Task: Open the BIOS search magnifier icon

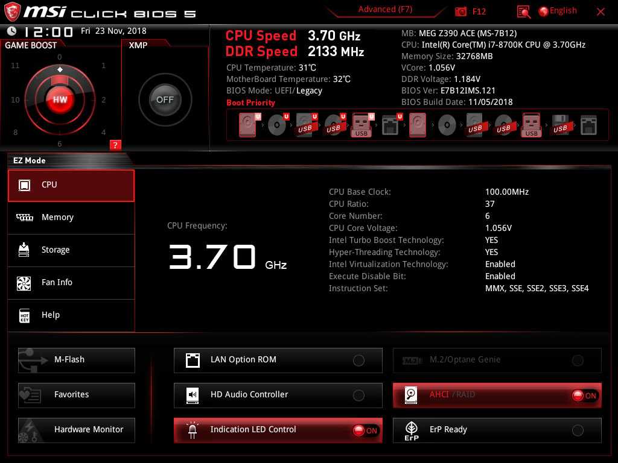Action: [523, 12]
